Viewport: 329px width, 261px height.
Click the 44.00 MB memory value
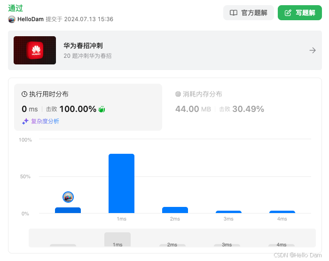(x=193, y=109)
